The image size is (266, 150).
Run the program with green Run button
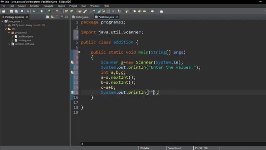(x=42, y=11)
